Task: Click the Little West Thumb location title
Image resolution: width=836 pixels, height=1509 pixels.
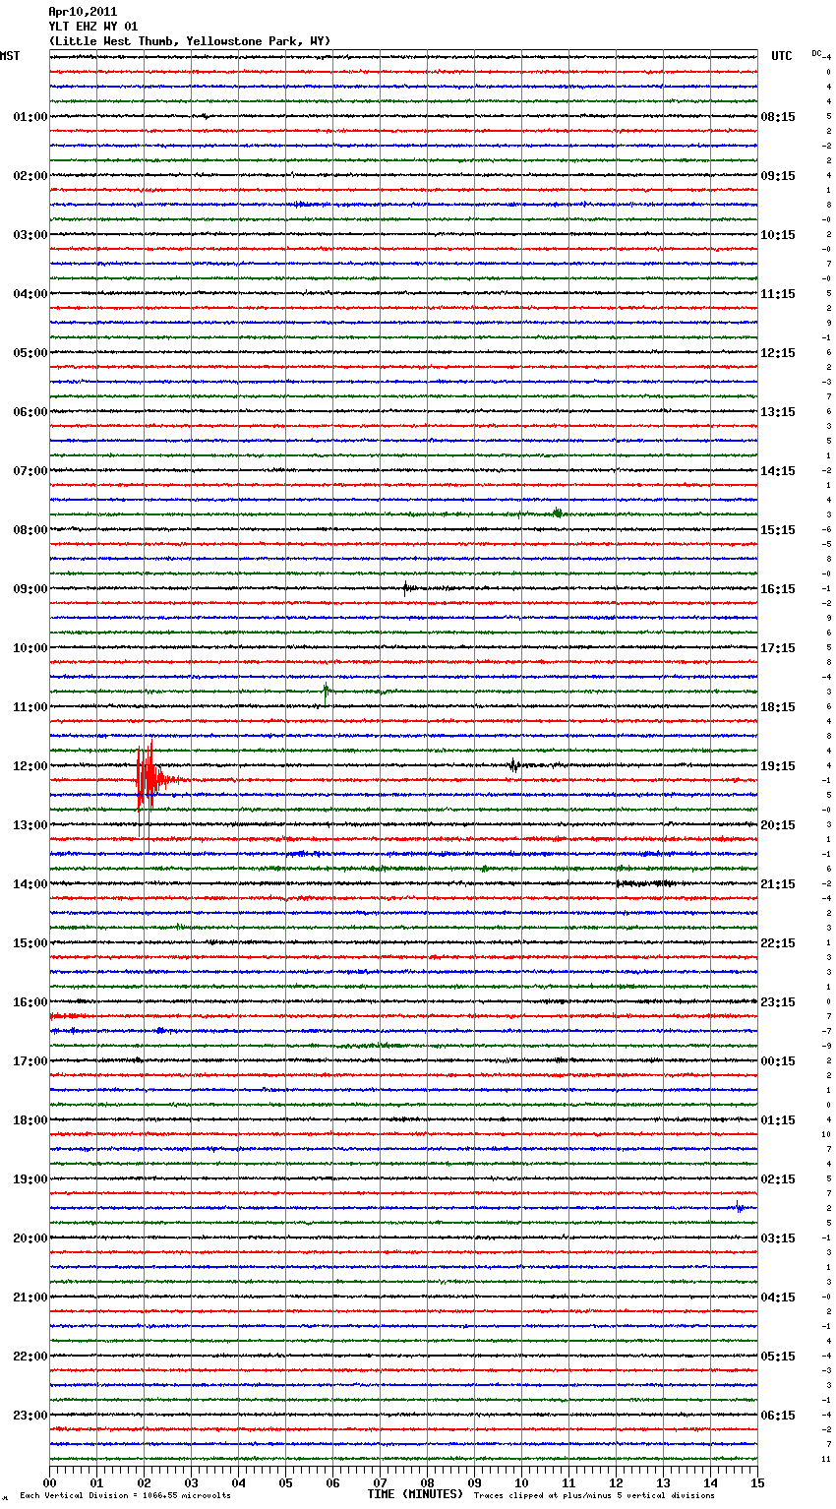Action: (190, 41)
